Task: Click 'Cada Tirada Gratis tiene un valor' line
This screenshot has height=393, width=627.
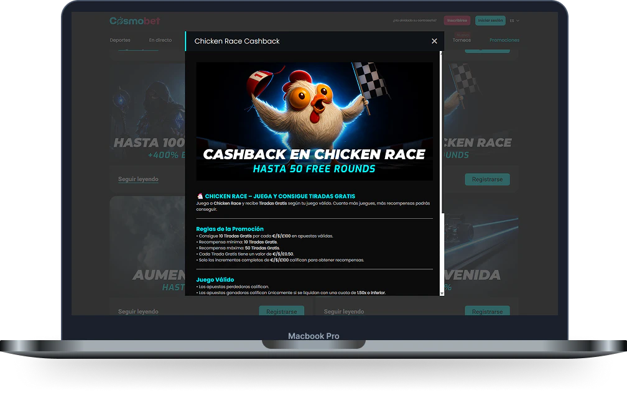Action: click(245, 254)
